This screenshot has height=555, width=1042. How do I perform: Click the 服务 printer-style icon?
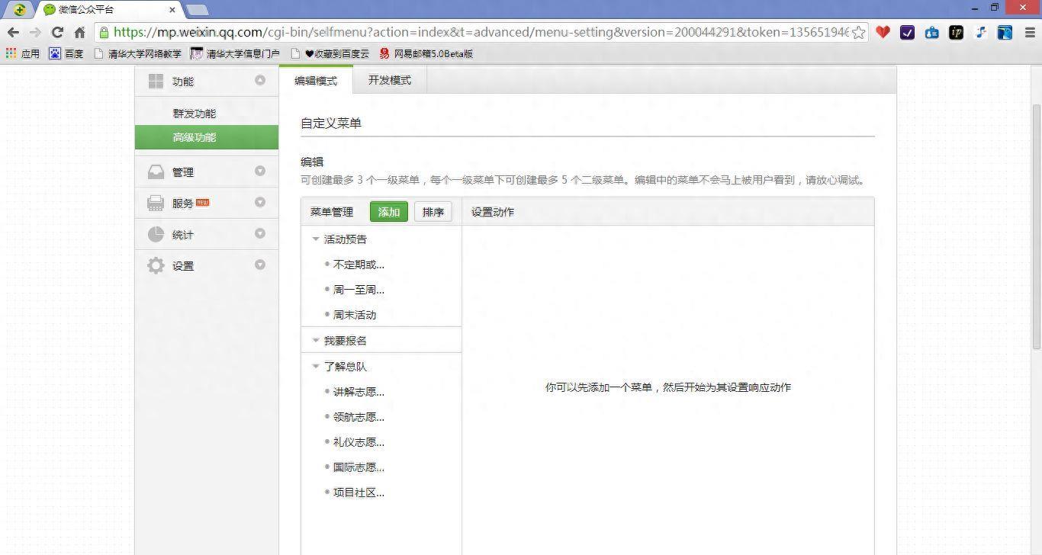(156, 203)
